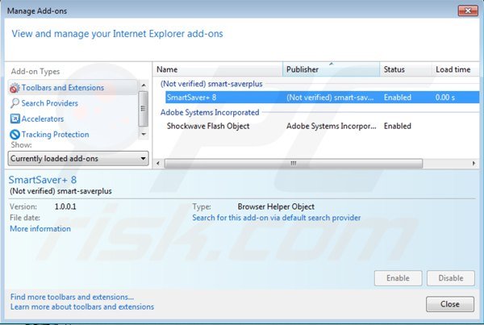Click the (Not verified) smart-saverplus group header
This screenshot has width=484, height=325.
[211, 84]
